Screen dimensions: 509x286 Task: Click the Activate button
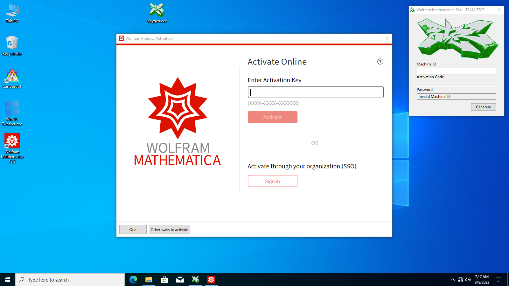(273, 117)
